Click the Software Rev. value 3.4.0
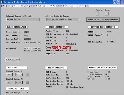The width and height of the screenshot is (124, 95). point(33,42)
